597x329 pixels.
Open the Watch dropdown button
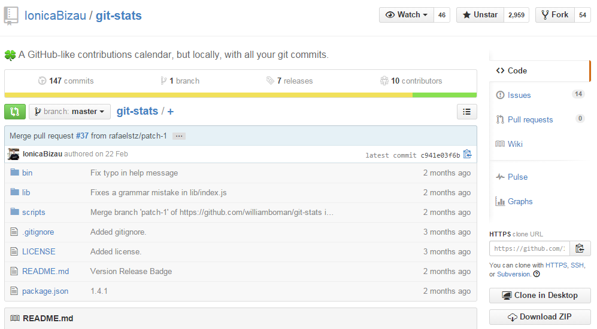pos(406,15)
